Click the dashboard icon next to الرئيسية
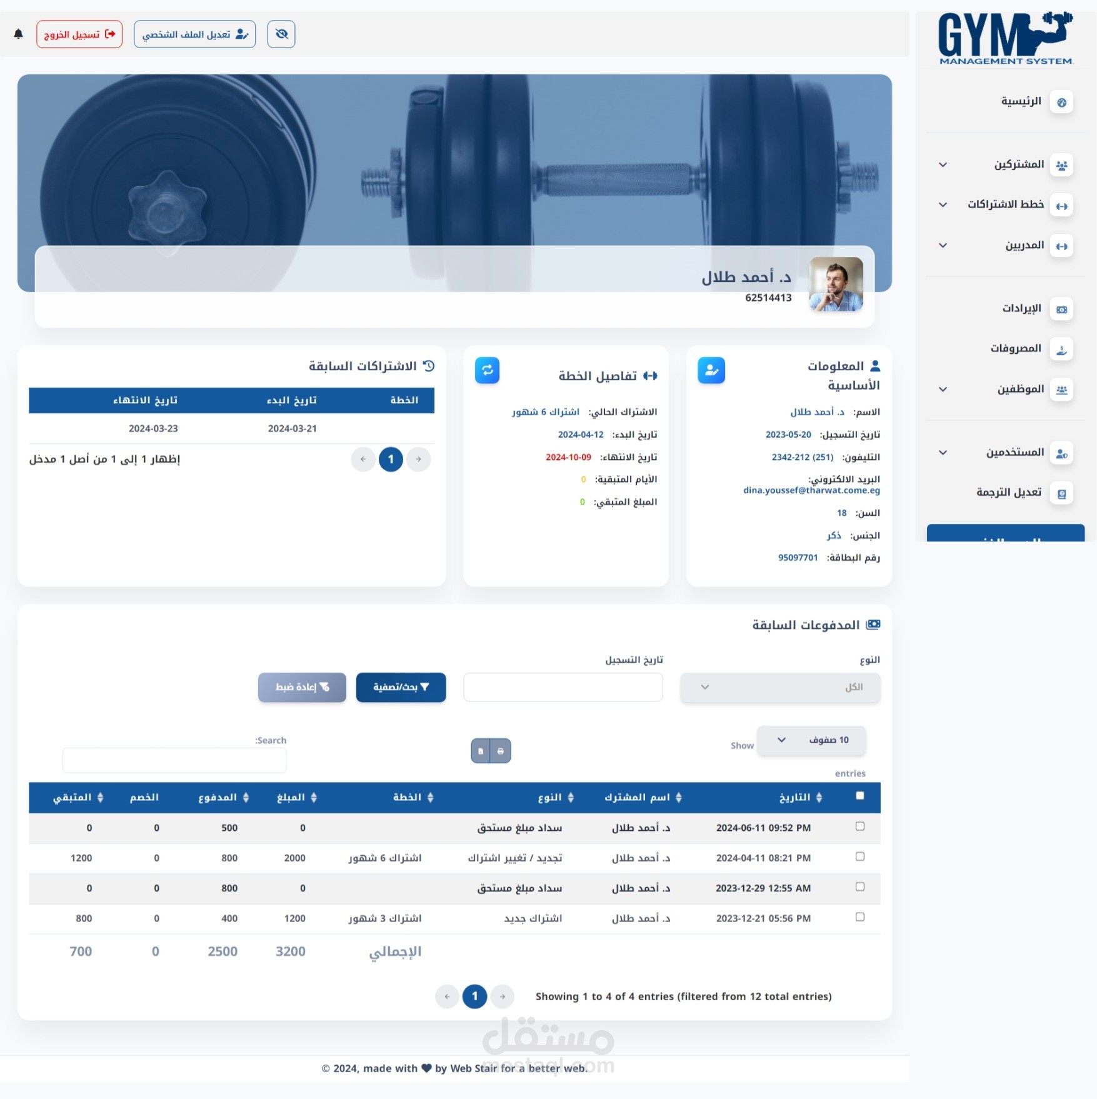1097x1099 pixels. point(1061,102)
